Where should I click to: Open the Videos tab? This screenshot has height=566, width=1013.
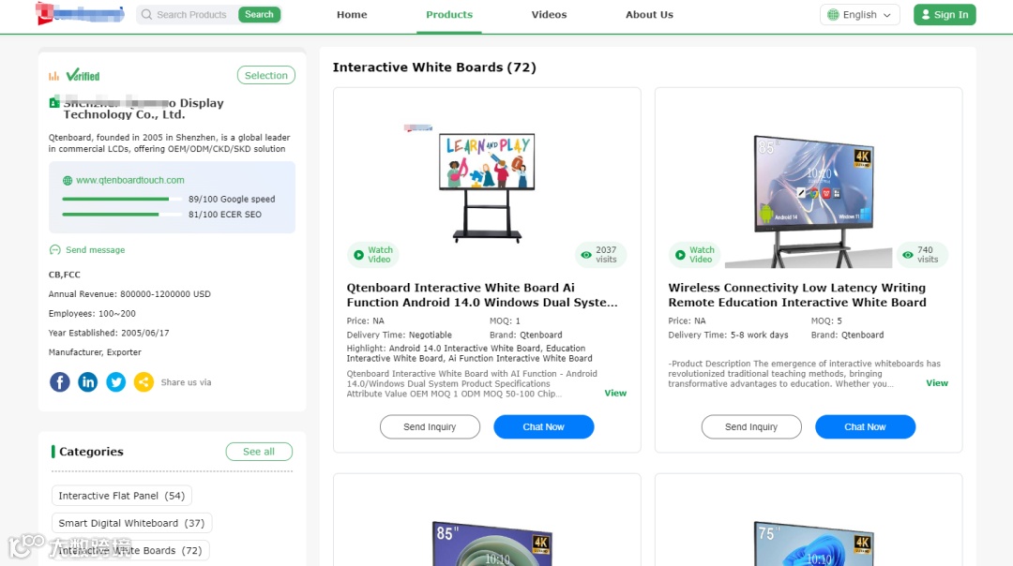pyautogui.click(x=549, y=14)
